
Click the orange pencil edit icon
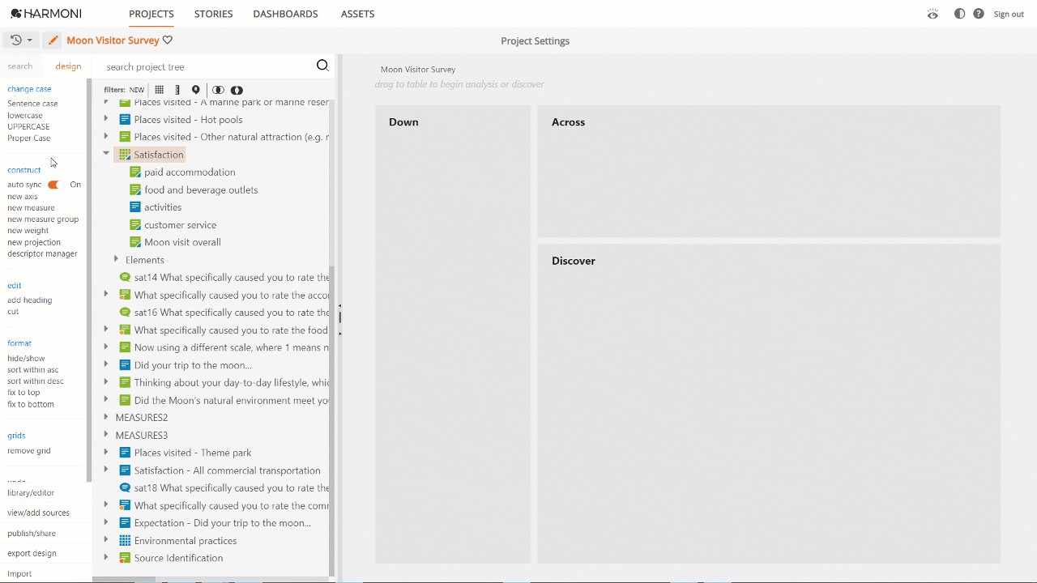tap(53, 40)
